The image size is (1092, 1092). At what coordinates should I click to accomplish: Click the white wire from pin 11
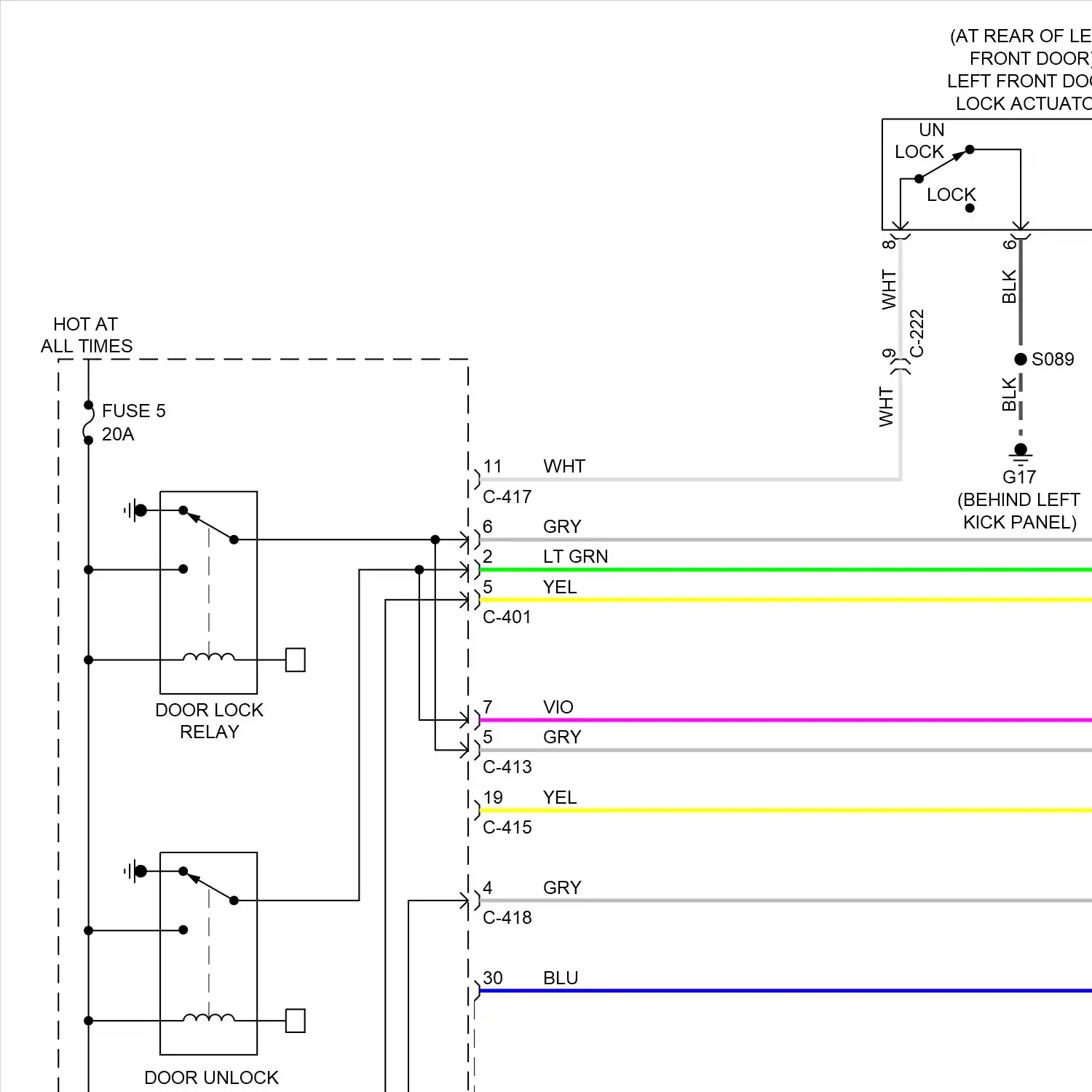690,479
